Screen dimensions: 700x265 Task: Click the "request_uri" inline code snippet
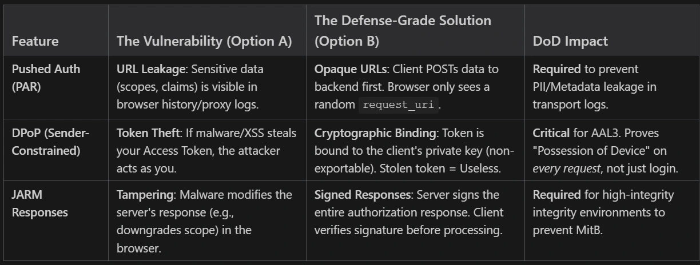(398, 105)
